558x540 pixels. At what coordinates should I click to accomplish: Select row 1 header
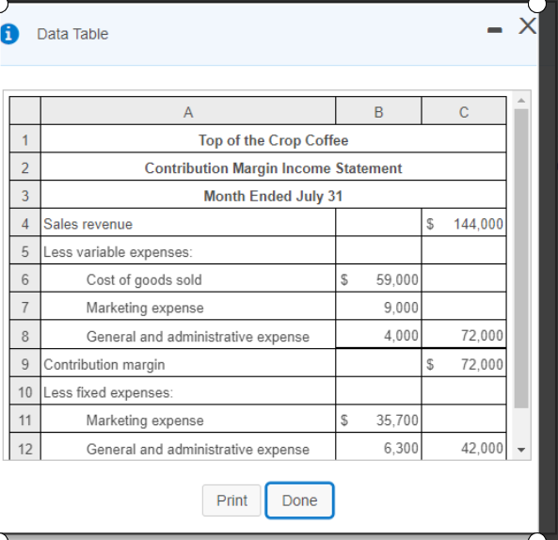click(x=24, y=139)
